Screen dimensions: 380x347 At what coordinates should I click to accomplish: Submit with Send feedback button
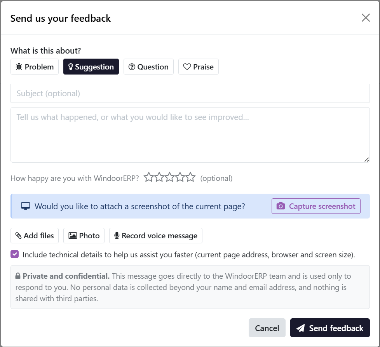330,328
